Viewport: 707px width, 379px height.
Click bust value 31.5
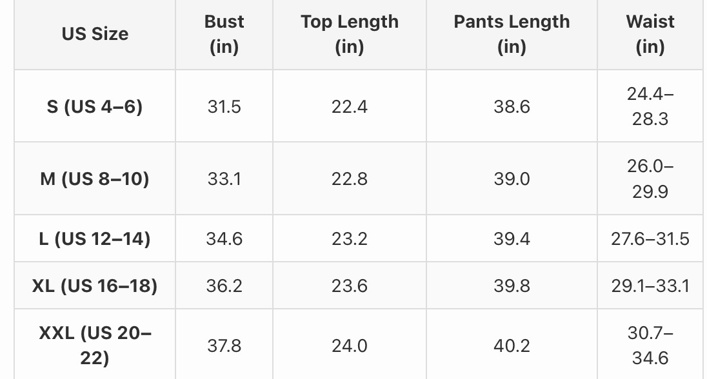tap(224, 106)
